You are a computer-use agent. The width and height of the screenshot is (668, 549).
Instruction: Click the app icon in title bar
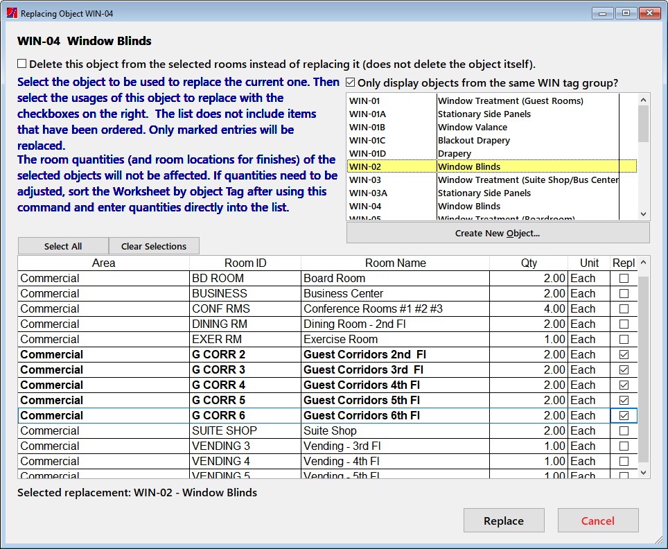(11, 13)
